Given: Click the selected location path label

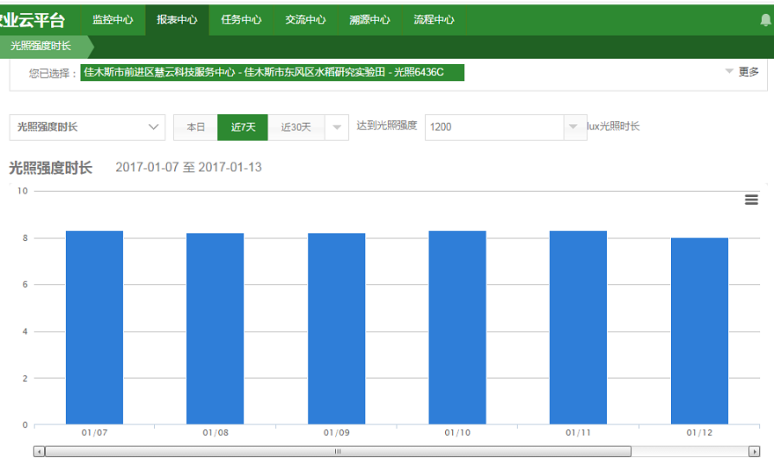Looking at the screenshot, I should 272,72.
